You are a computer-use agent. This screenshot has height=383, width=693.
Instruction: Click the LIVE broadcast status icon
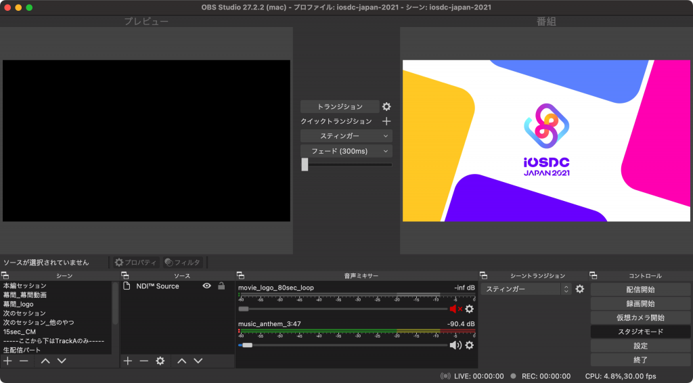pyautogui.click(x=446, y=376)
